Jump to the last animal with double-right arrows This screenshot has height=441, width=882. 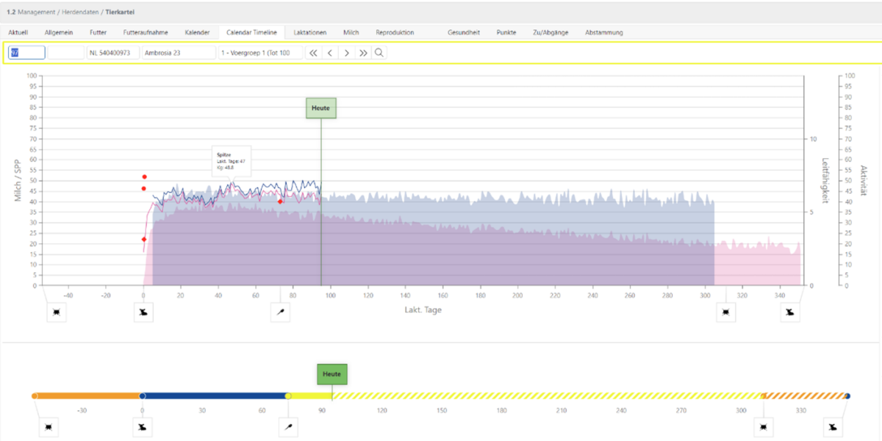(363, 53)
